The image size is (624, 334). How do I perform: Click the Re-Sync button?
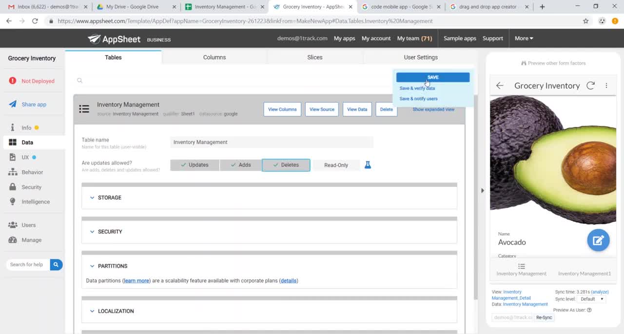[544, 317]
